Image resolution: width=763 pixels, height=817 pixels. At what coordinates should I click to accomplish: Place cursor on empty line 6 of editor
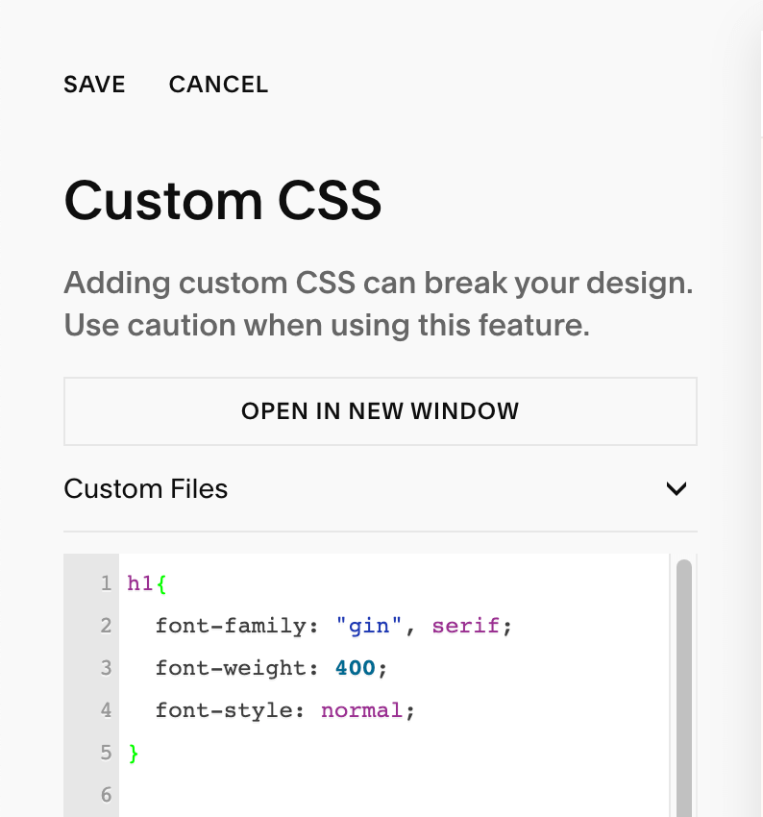pos(394,795)
